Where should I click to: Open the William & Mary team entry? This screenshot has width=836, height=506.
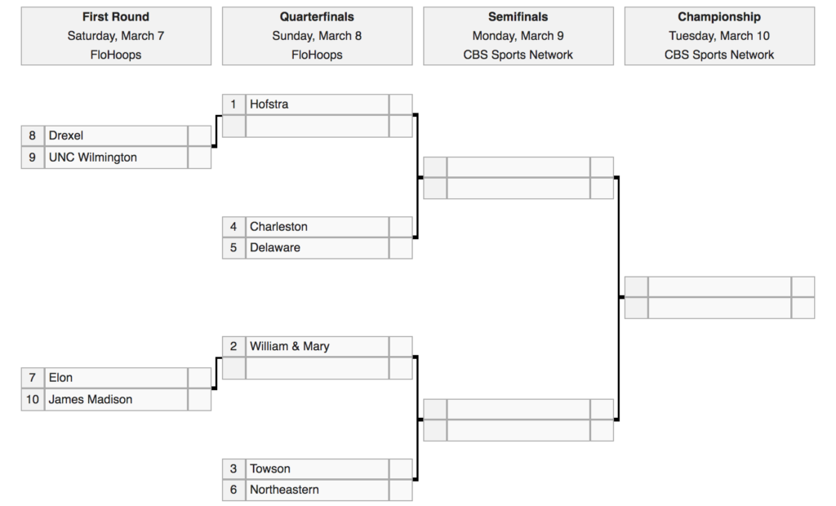289,347
